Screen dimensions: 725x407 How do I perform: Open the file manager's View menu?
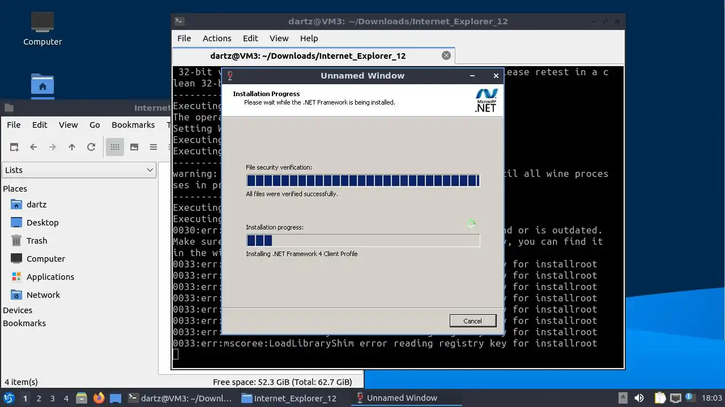point(69,125)
